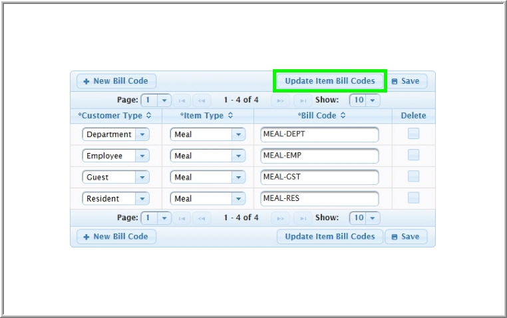
Task: Mark MEAL-RES row for deletion
Action: click(x=413, y=198)
